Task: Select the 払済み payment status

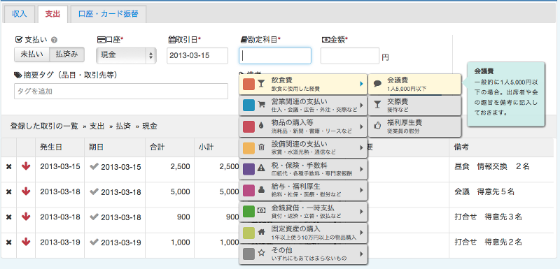Action: click(66, 54)
